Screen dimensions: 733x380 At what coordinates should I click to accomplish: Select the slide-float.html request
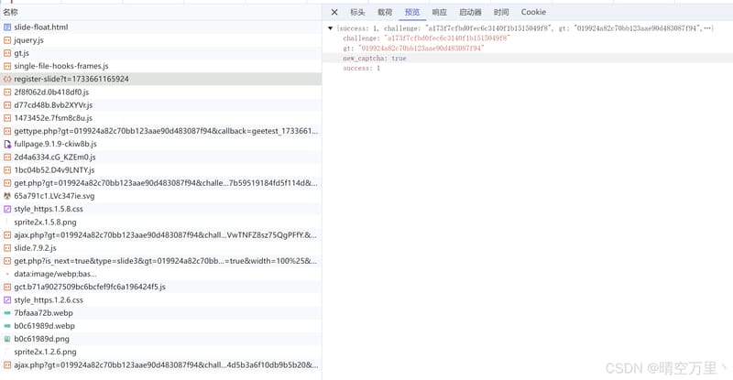(x=161, y=27)
